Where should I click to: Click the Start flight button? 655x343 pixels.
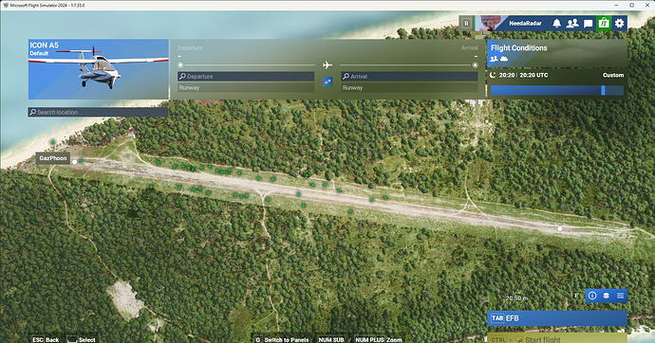[557, 338]
